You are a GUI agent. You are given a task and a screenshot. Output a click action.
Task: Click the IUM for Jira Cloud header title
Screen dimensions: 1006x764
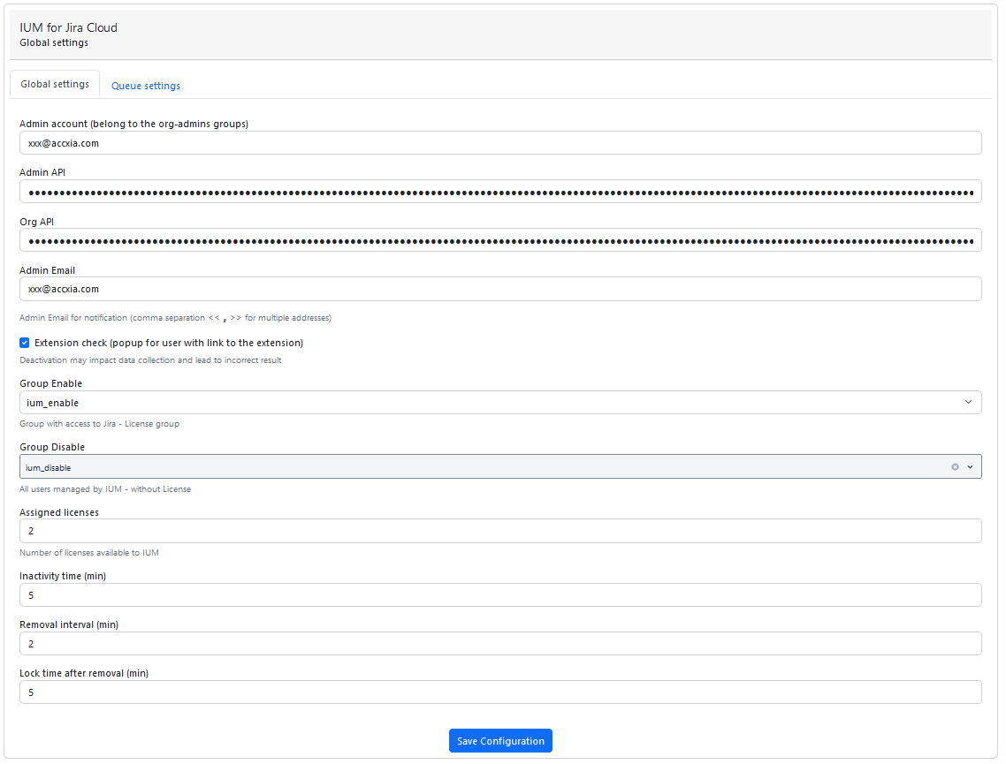(69, 27)
